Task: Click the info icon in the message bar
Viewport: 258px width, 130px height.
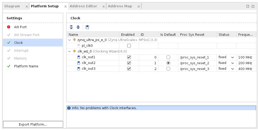Action: pos(69,108)
